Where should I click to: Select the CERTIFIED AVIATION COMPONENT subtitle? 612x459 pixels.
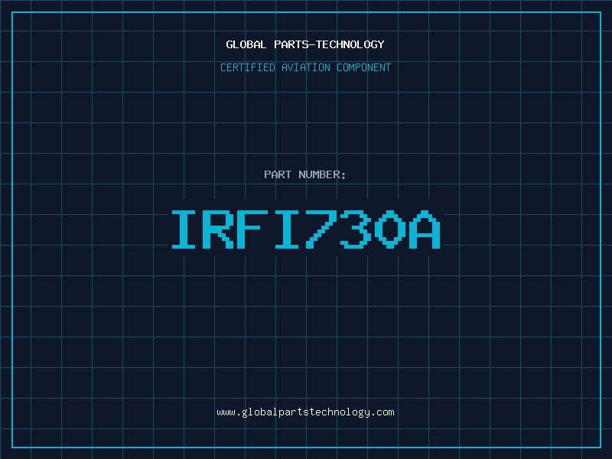(305, 67)
